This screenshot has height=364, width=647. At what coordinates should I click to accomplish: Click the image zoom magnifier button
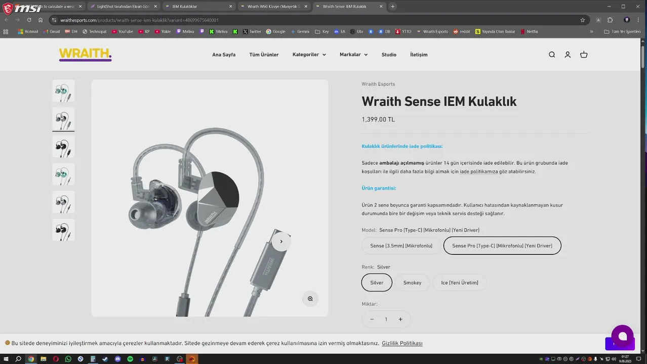pos(310,299)
